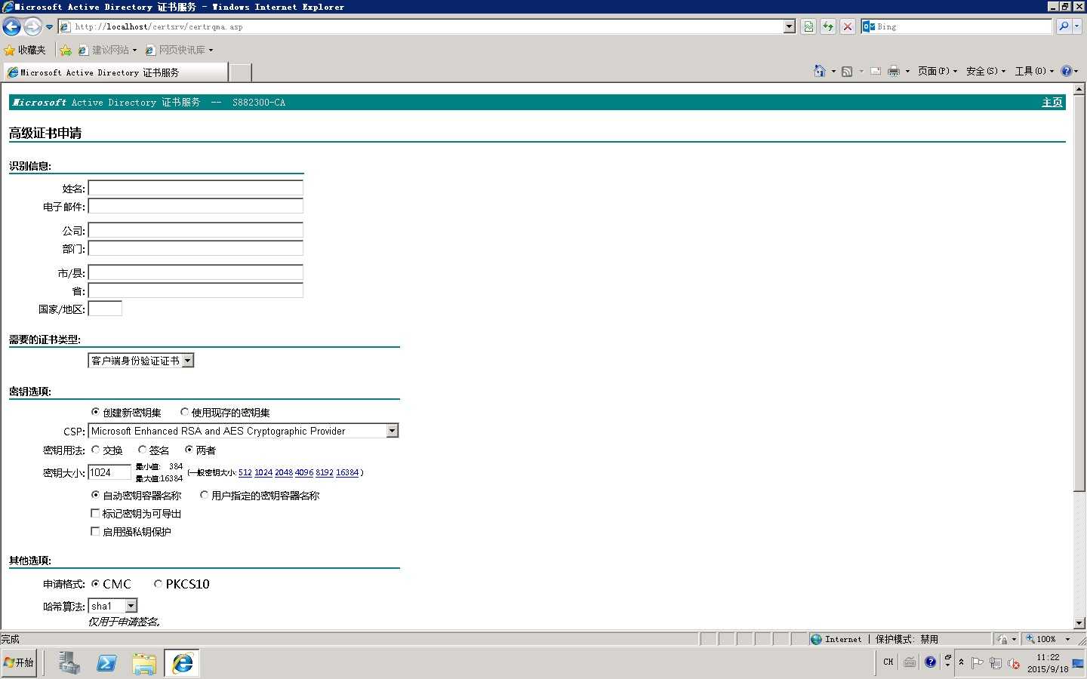Image resolution: width=1087 pixels, height=679 pixels.
Task: Click the browser Back arrow button
Action: pyautogui.click(x=11, y=27)
